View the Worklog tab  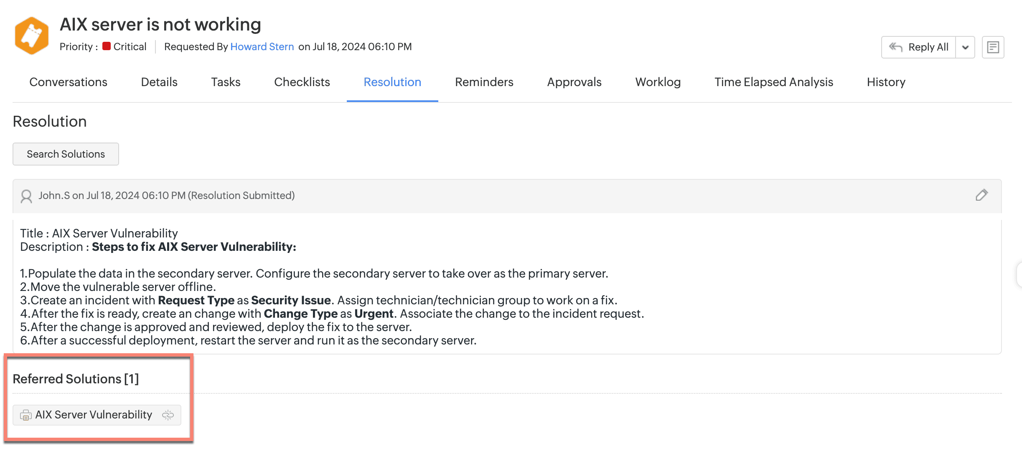click(658, 82)
